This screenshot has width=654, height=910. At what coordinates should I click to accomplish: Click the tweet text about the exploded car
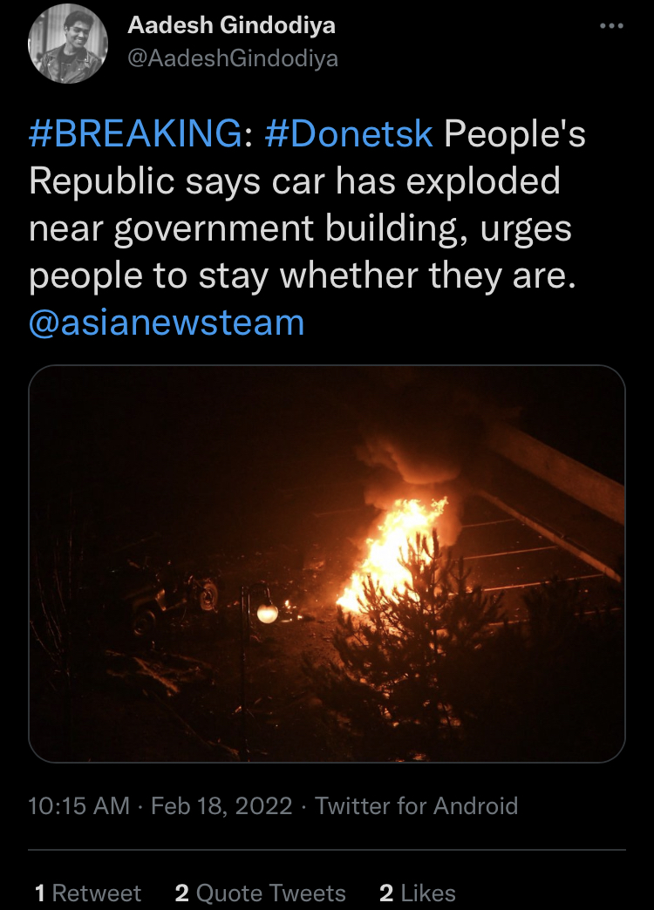pyautogui.click(x=308, y=204)
